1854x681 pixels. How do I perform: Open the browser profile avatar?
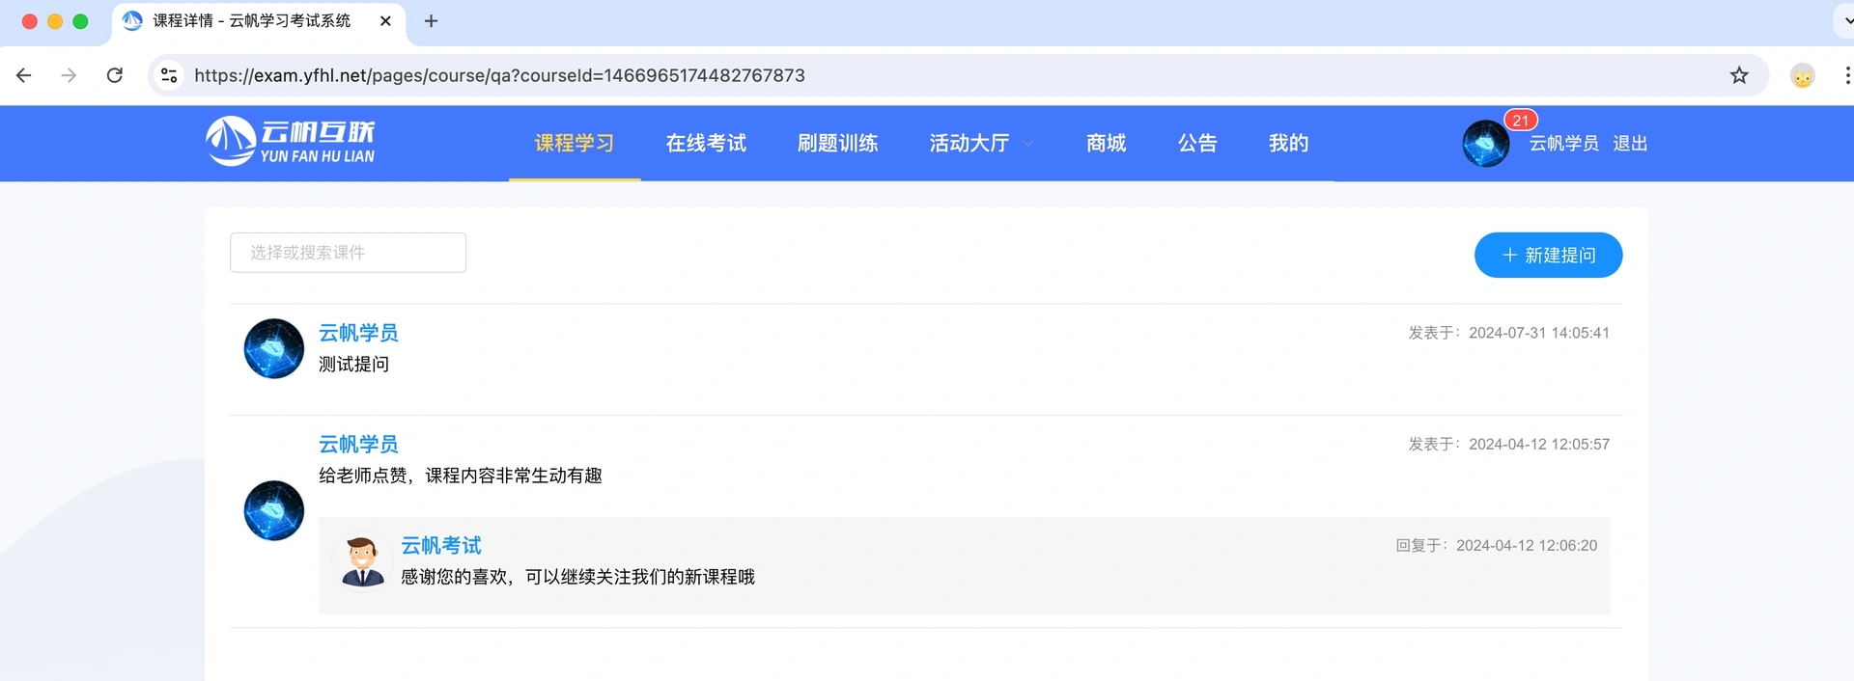click(1802, 75)
